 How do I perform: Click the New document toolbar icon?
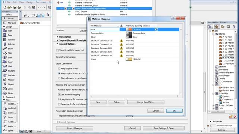(x=5, y=7)
